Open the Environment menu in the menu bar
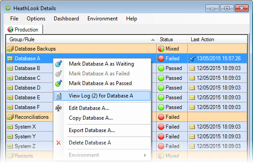 click(103, 19)
